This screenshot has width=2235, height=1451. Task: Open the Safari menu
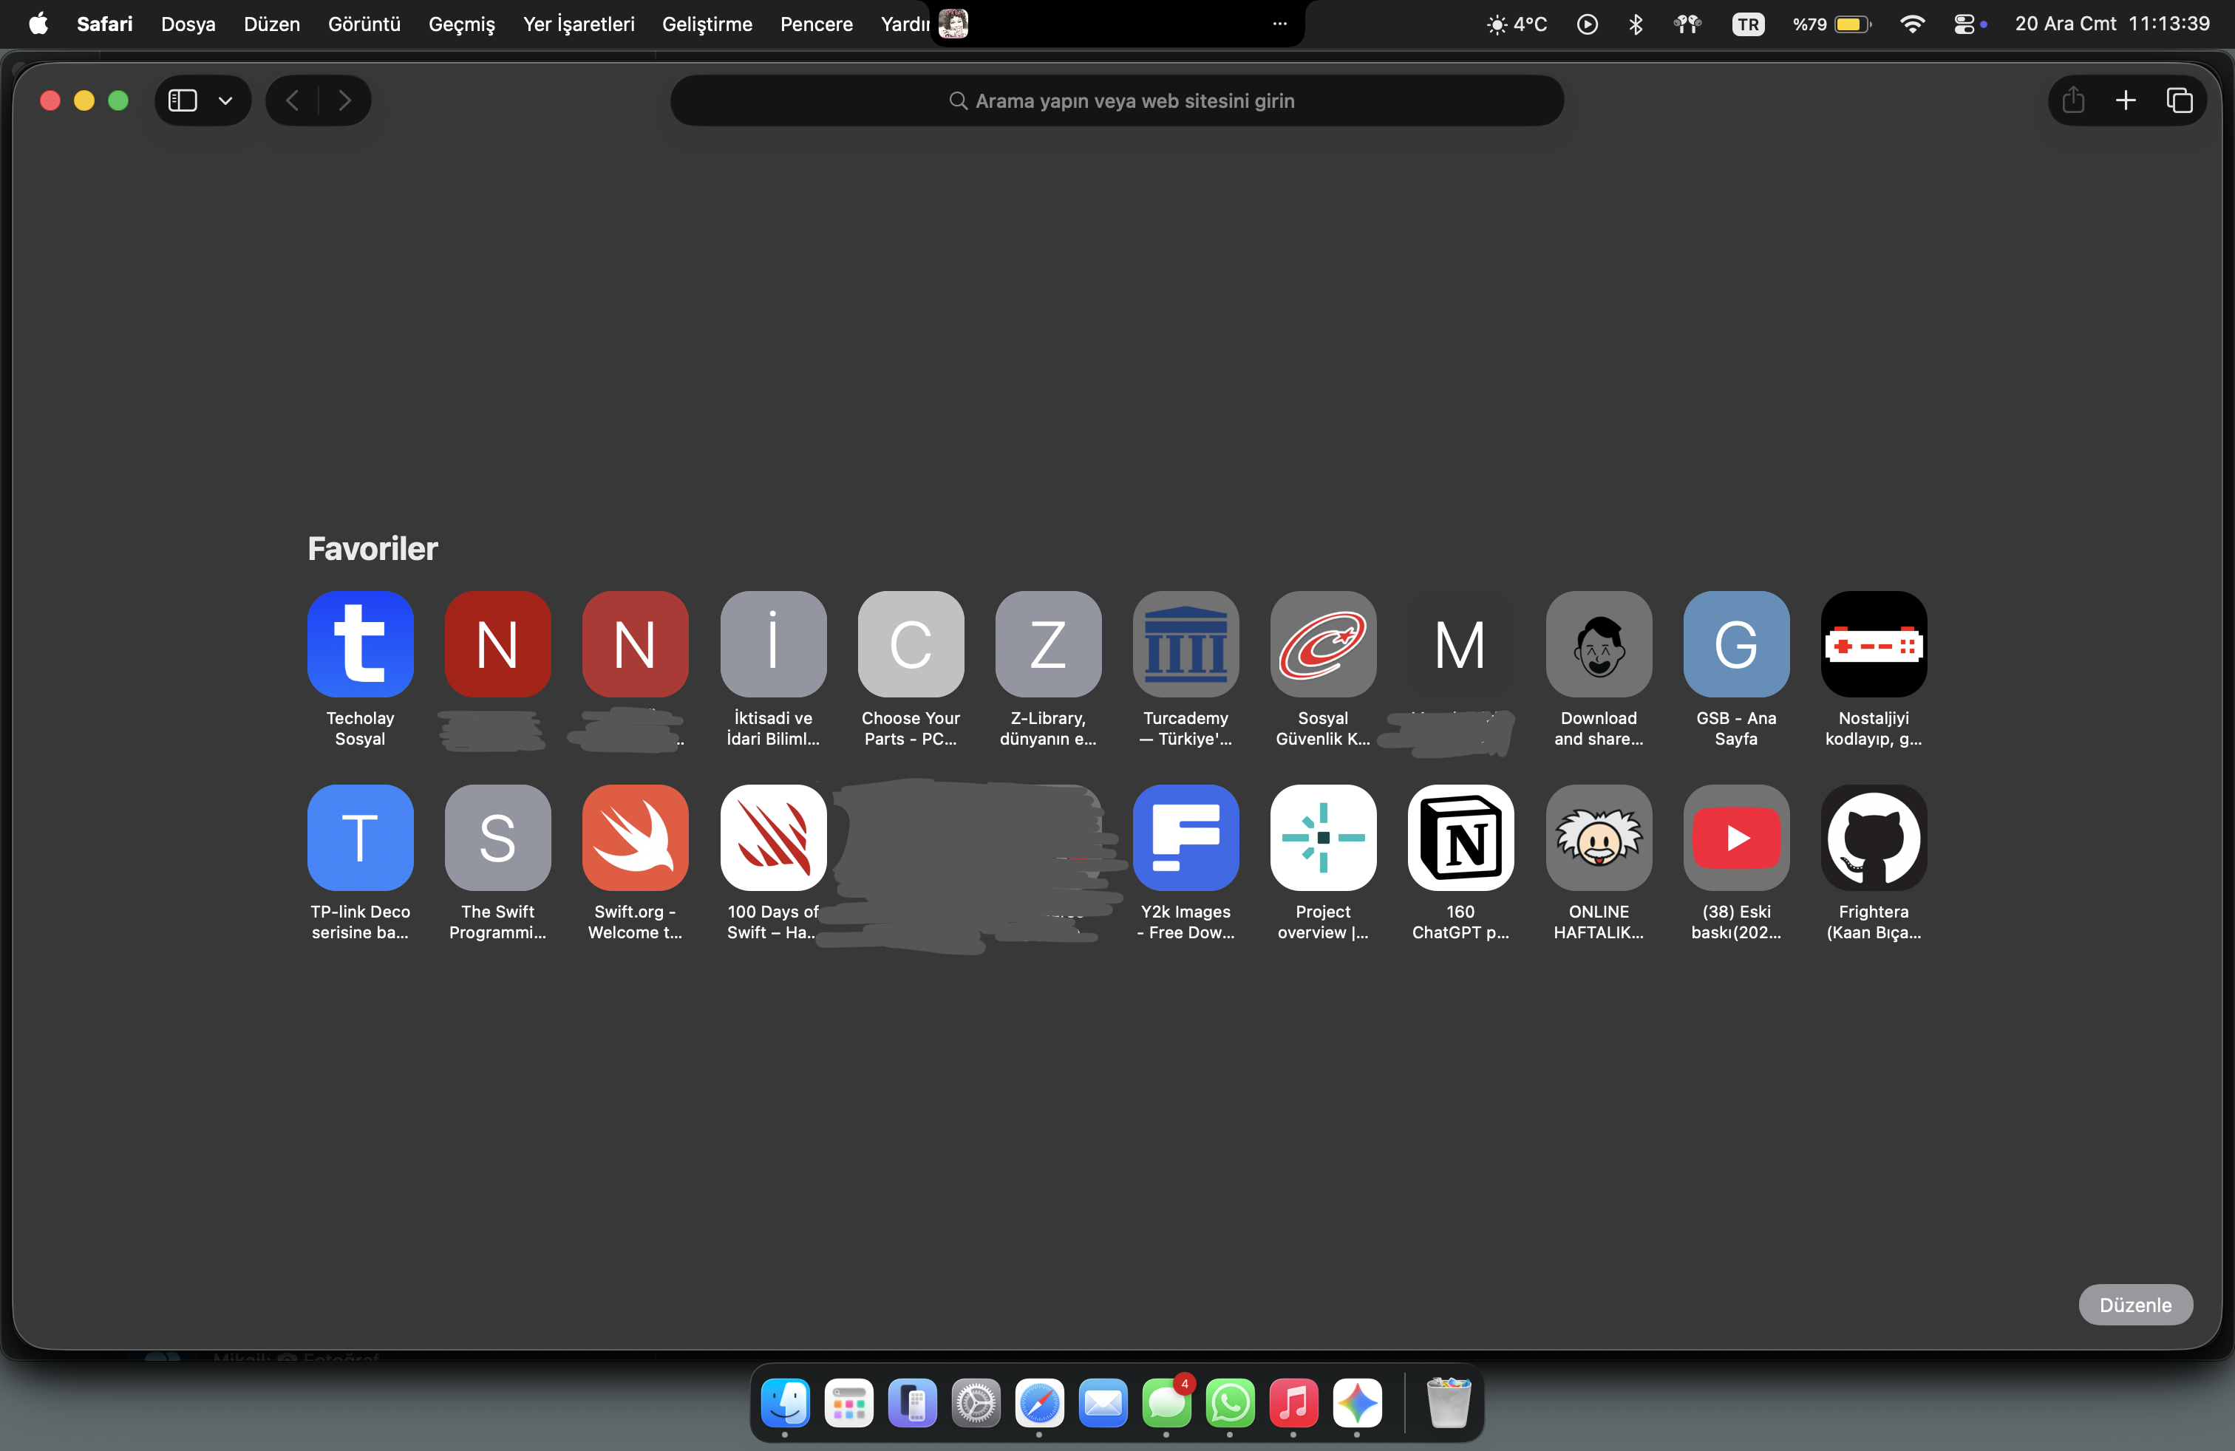[104, 24]
